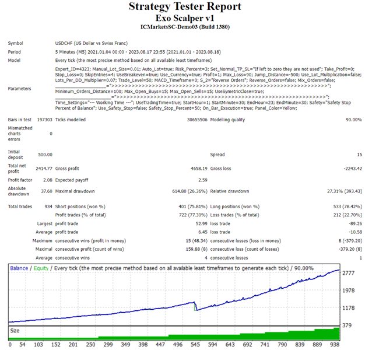Click the 'Balance' legend label in the chart
Screen dimensions: 372x350
click(x=19, y=268)
